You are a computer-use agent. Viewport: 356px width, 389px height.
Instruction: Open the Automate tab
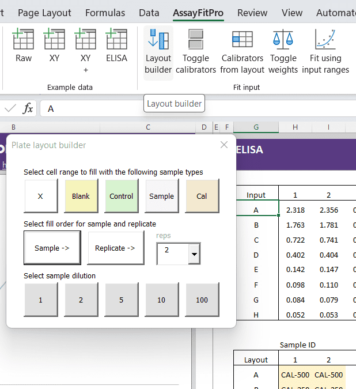point(336,13)
